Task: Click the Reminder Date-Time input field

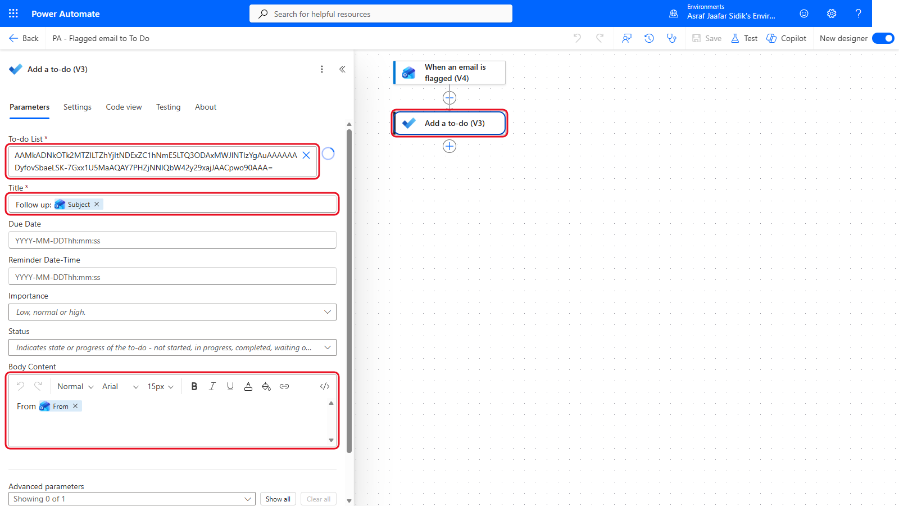Action: click(x=172, y=277)
